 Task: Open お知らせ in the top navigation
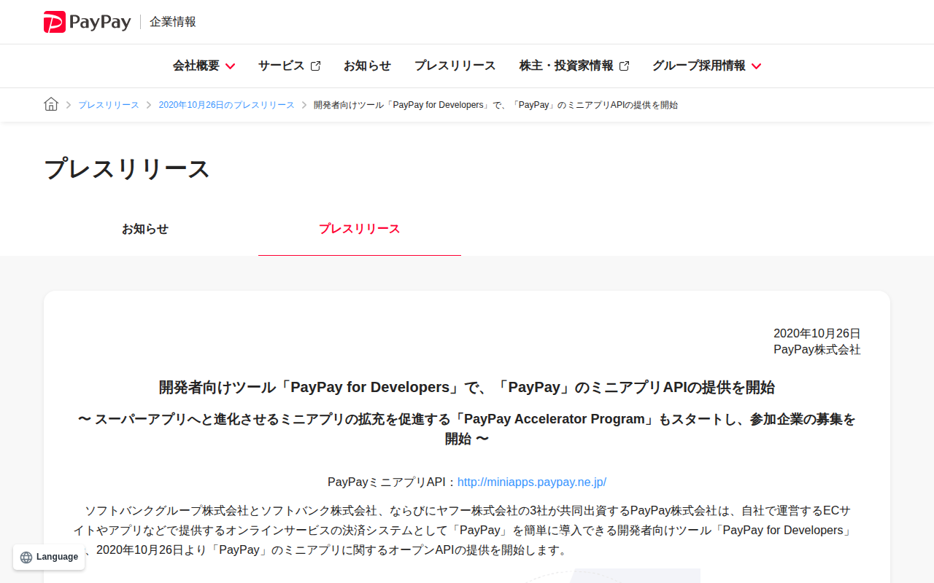click(x=367, y=66)
